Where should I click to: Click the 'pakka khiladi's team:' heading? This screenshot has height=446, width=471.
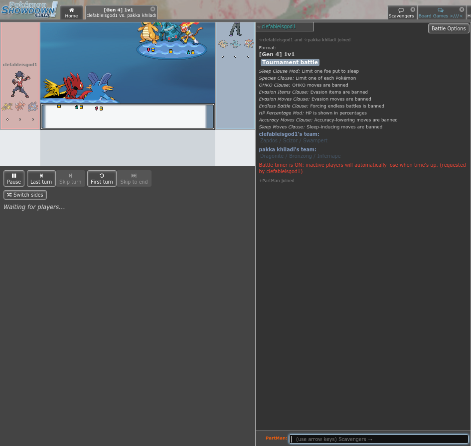[x=288, y=149]
